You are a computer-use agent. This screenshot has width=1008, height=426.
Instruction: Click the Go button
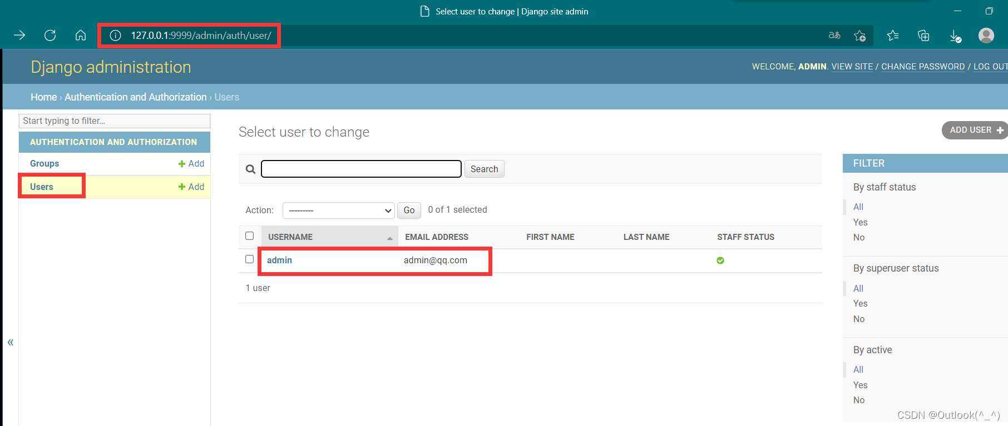click(x=409, y=211)
